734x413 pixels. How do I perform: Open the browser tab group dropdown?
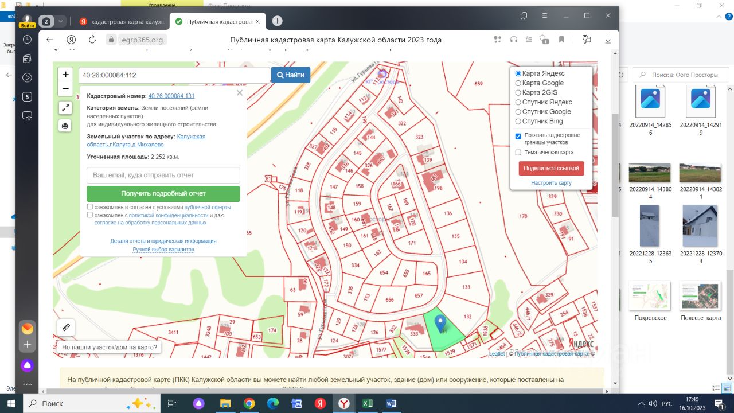pos(60,21)
